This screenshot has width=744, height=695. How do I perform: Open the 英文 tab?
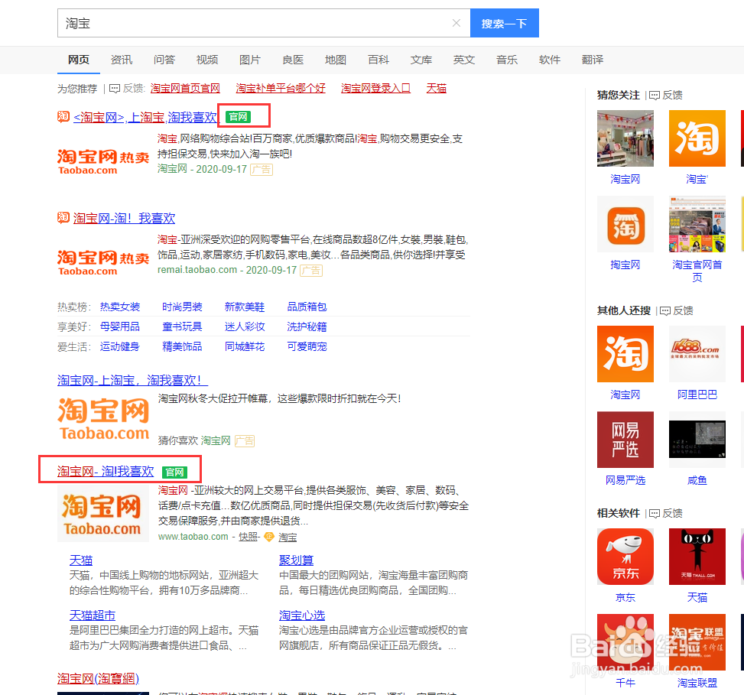[x=463, y=60]
